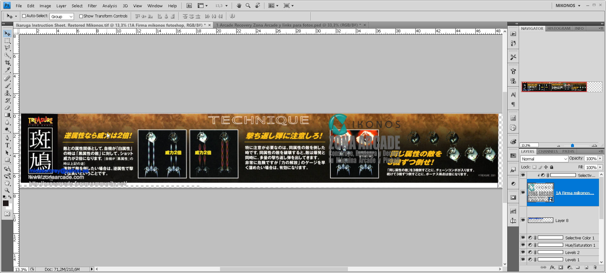Open the blend mode Normal dropdown

click(x=544, y=159)
